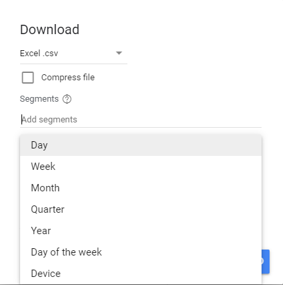Click the Download dialog heading
Image resolution: width=283 pixels, height=285 pixels.
point(50,29)
